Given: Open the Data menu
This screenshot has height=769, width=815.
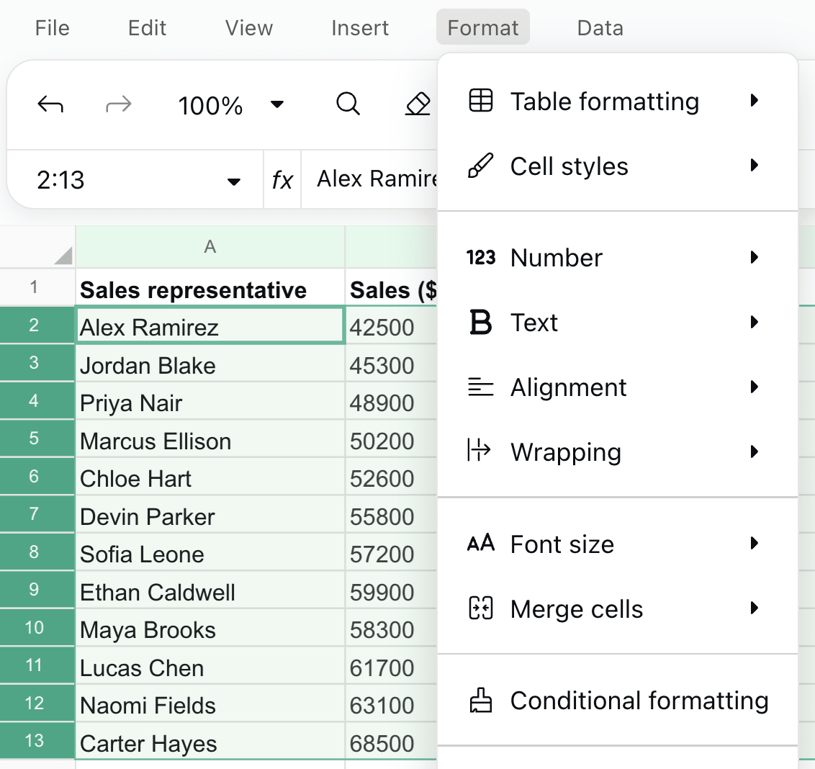Looking at the screenshot, I should coord(600,27).
